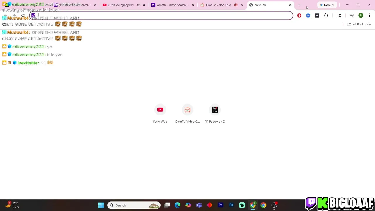Screen dimensions: 375x211
Task: Close the ometb Yahoo Search tab
Action: [193, 5]
